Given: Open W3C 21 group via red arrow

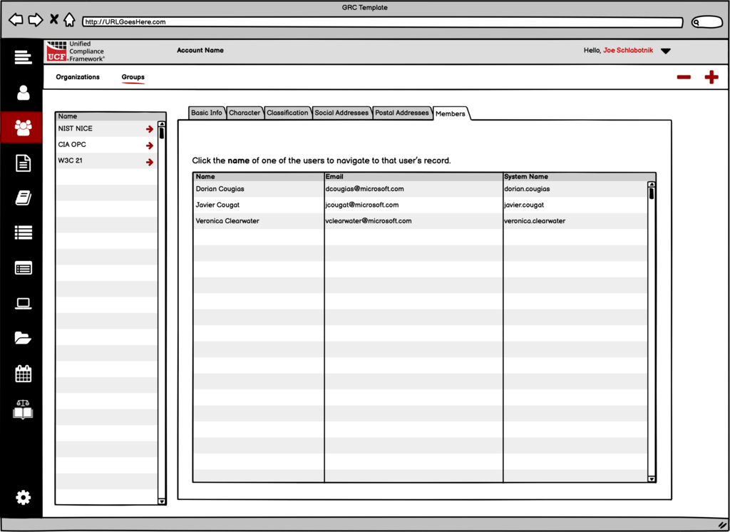Looking at the screenshot, I should point(150,162).
